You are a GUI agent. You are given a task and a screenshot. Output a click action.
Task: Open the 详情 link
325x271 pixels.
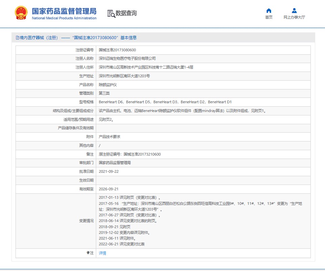point(102,253)
